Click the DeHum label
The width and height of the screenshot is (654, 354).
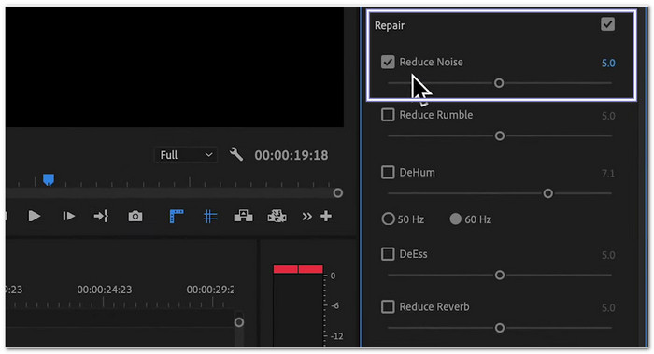tap(417, 172)
